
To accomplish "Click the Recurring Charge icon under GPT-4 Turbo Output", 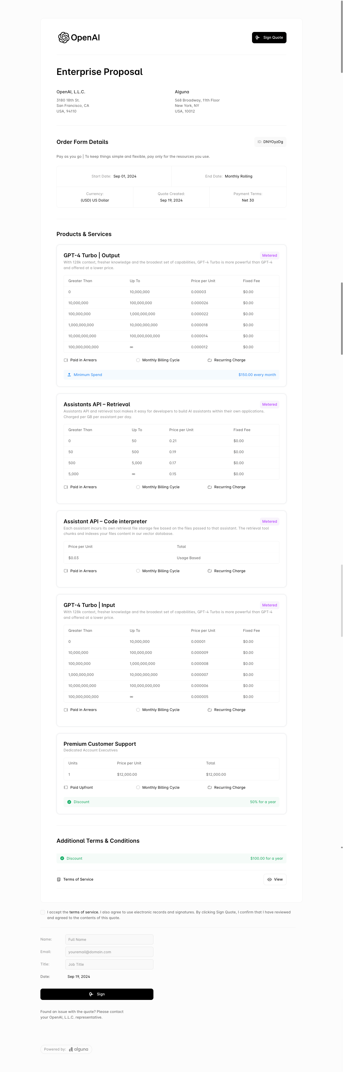I will 210,360.
